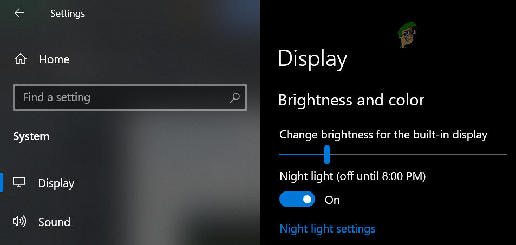This screenshot has height=245, width=516.
Task: Open Night light settings link
Action: 327,229
